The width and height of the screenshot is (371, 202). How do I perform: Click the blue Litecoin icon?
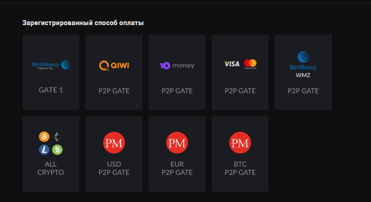pyautogui.click(x=45, y=150)
